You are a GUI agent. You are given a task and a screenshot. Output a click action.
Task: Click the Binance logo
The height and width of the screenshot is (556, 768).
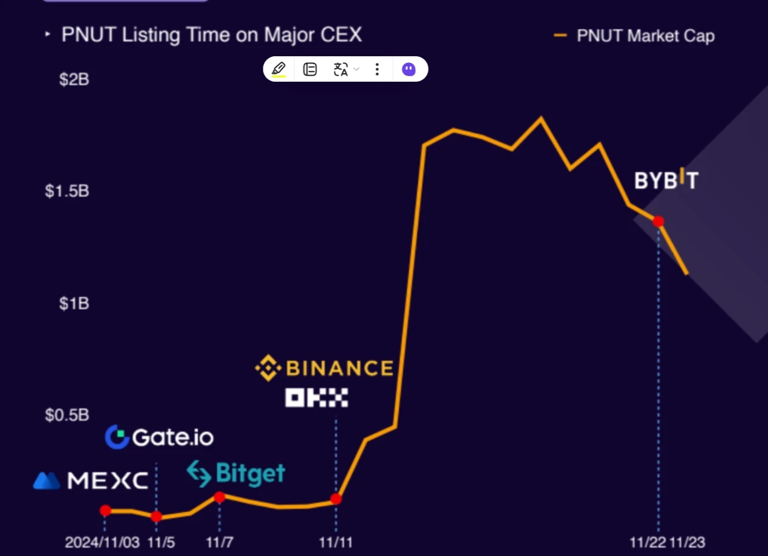(x=324, y=368)
